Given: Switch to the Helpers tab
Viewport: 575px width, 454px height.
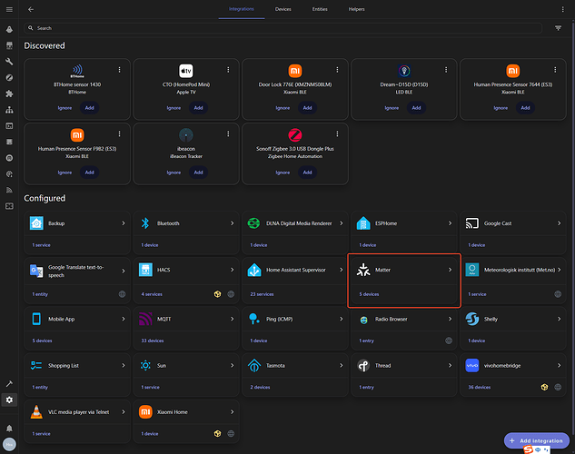Looking at the screenshot, I should pos(357,9).
